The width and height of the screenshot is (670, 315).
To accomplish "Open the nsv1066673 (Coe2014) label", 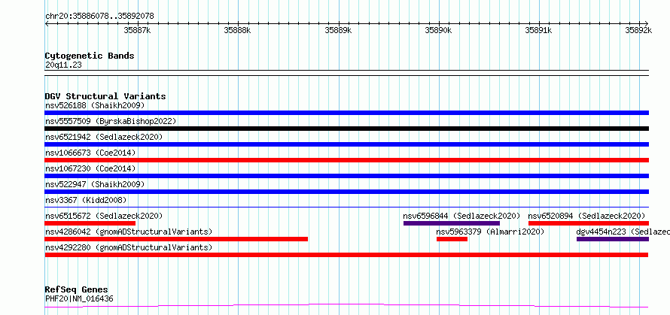I will [x=90, y=153].
